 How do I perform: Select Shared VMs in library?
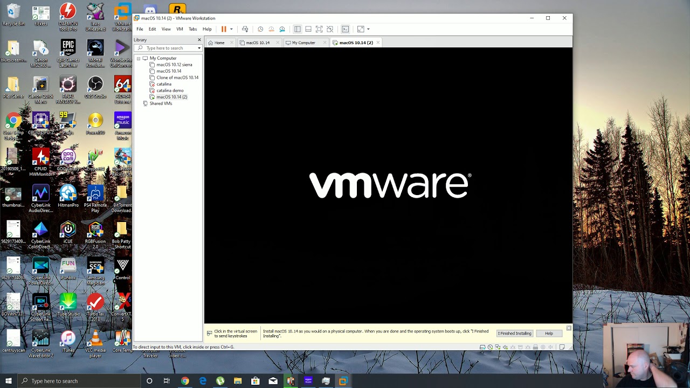click(x=161, y=103)
